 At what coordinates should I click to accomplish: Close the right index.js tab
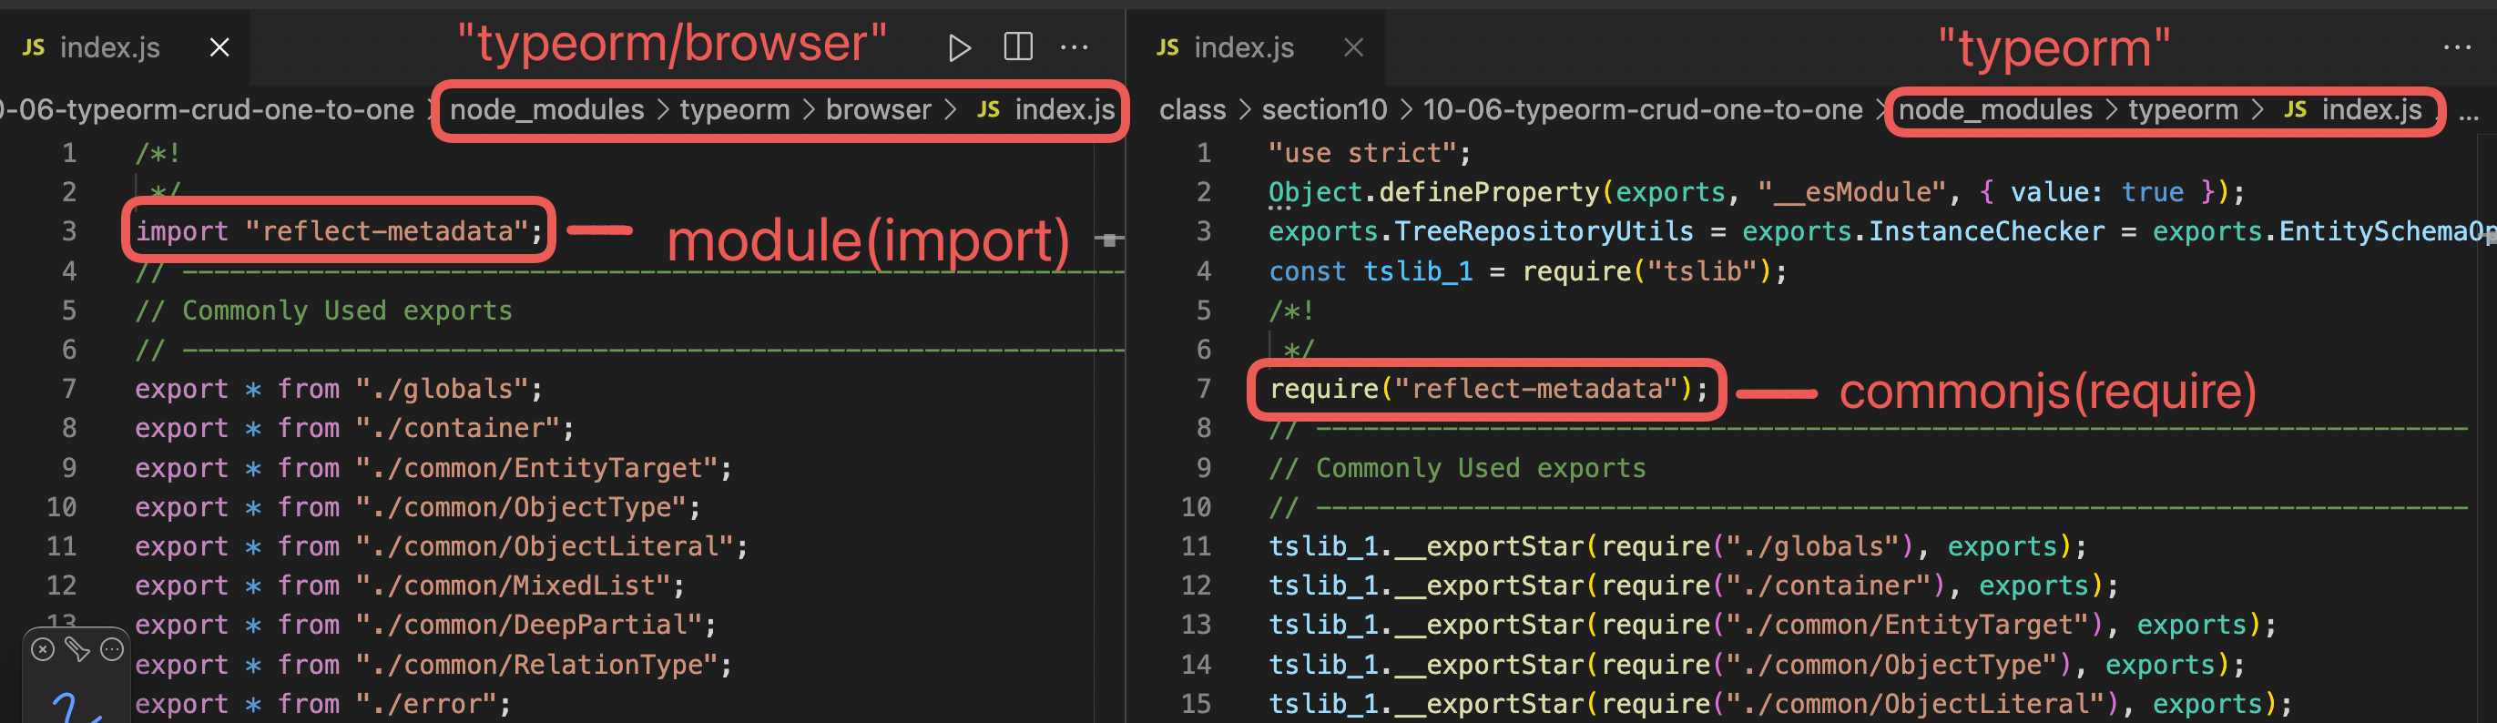[1354, 47]
